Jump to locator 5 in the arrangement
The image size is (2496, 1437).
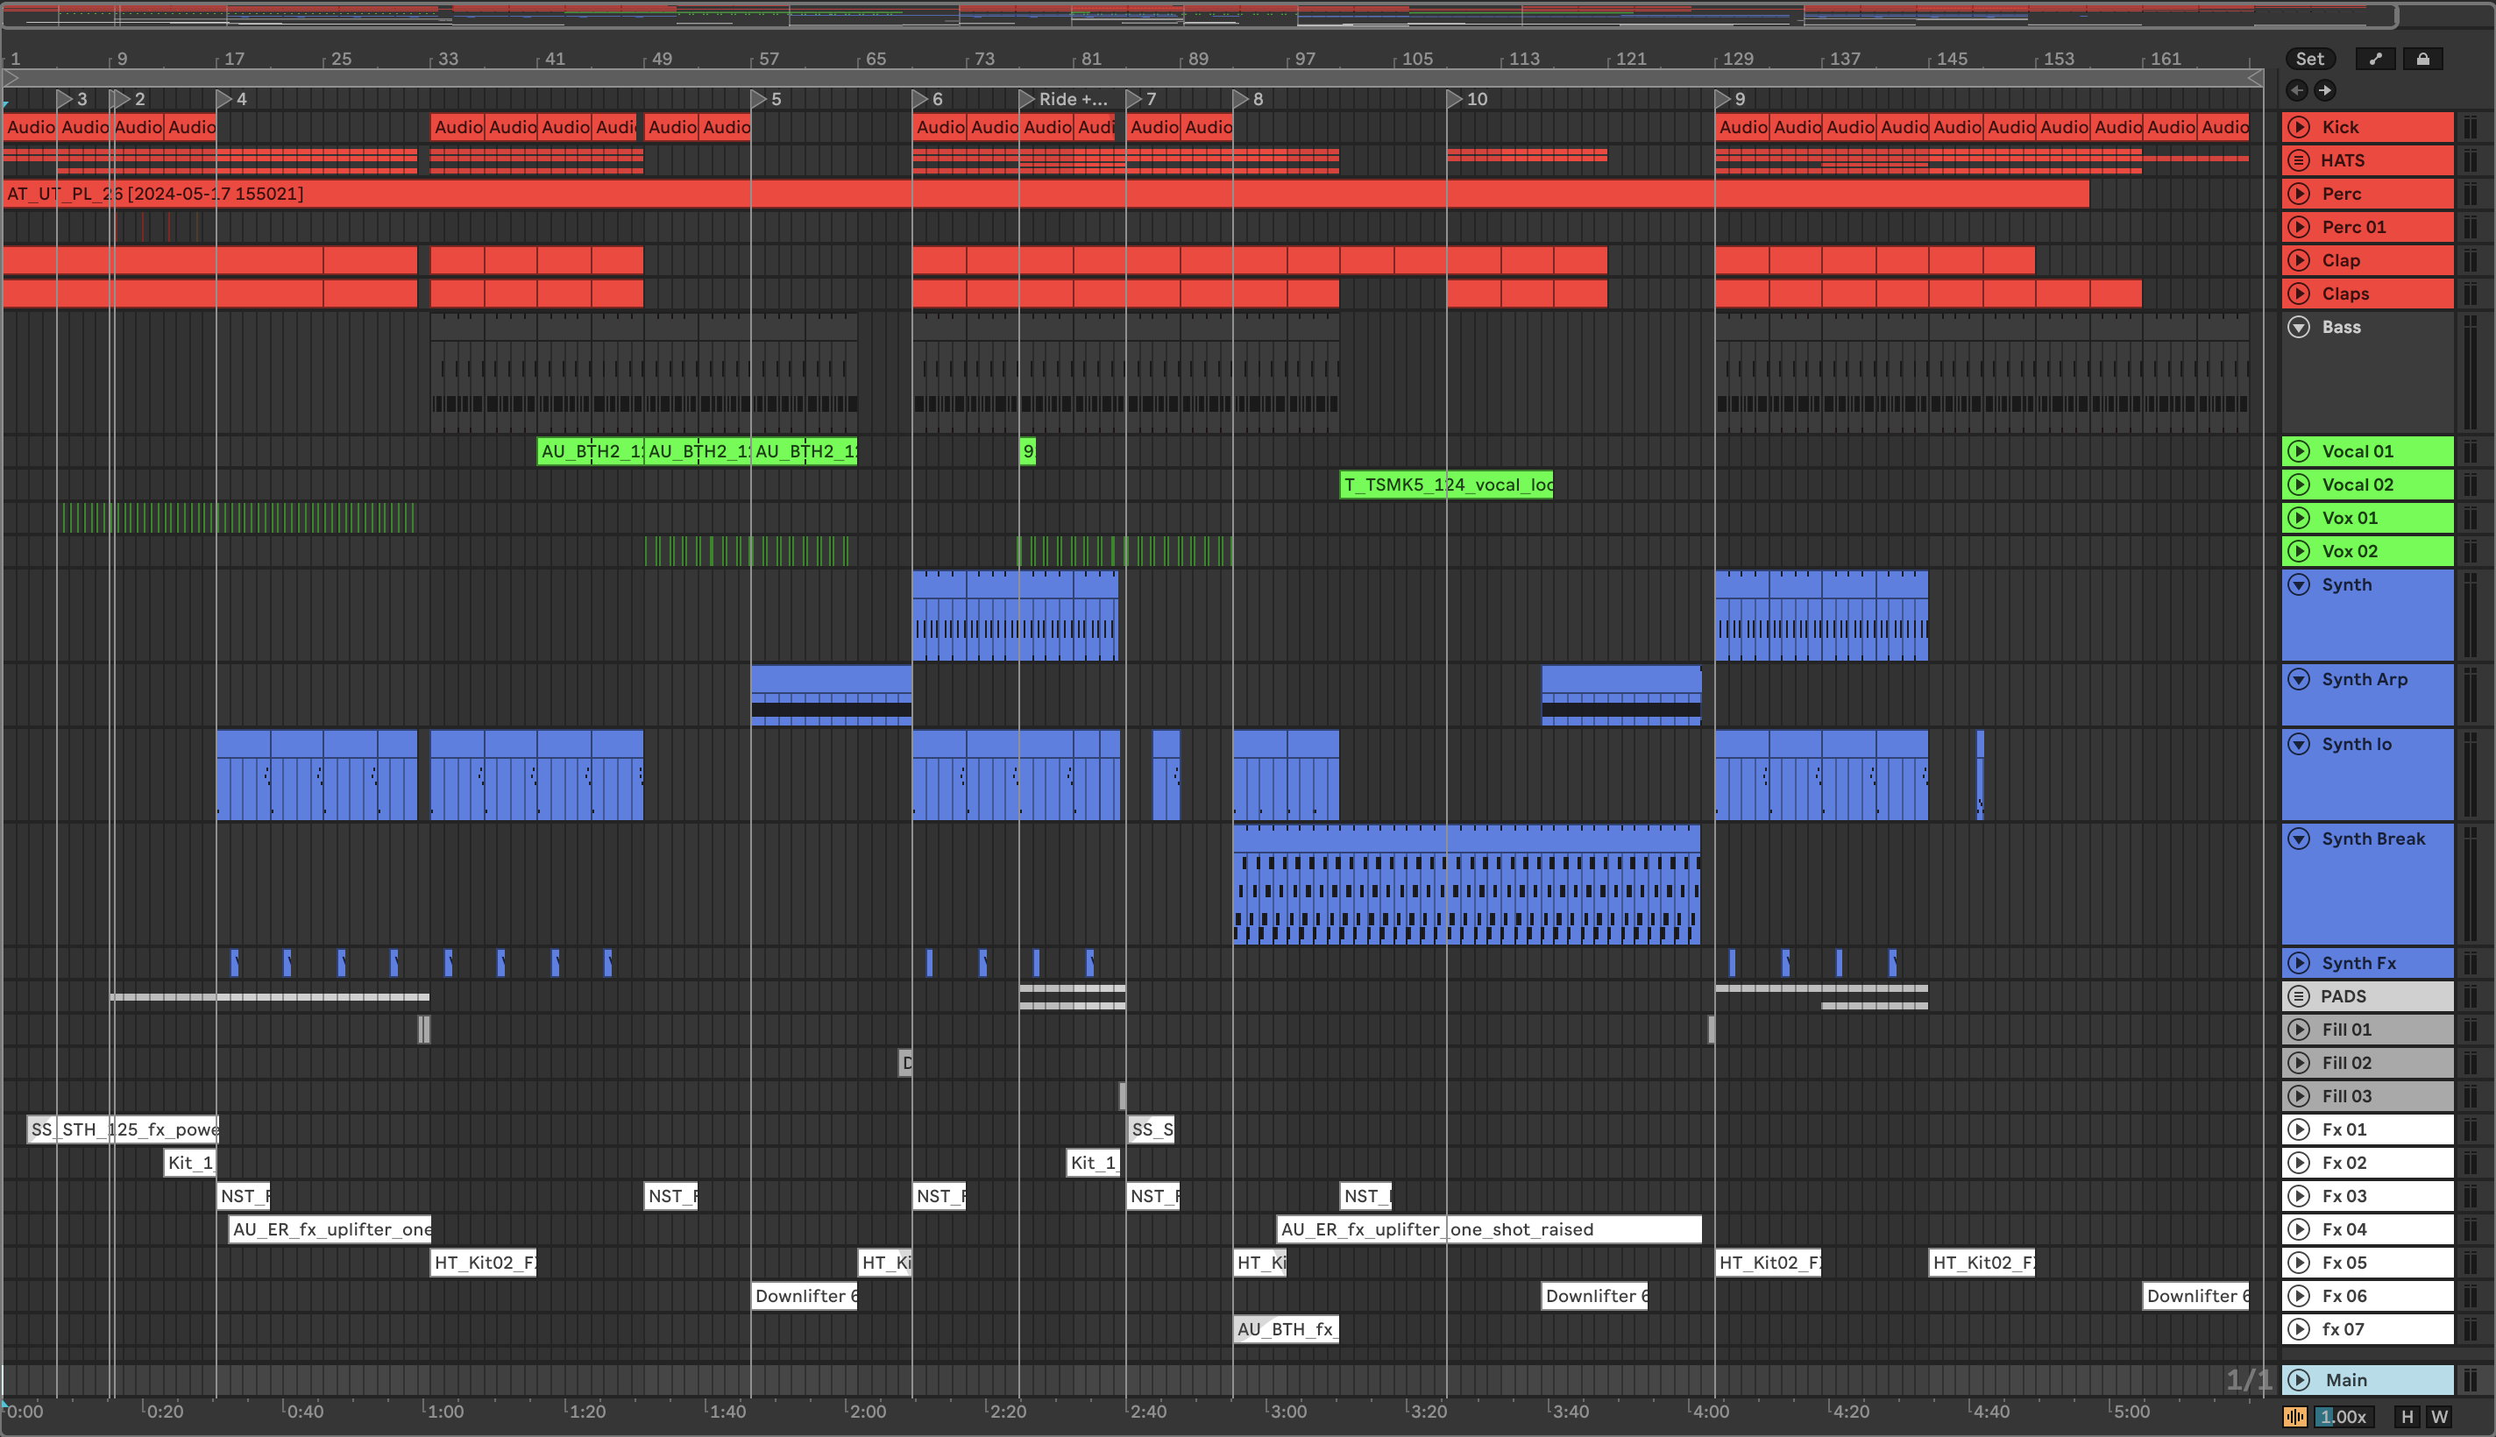point(767,100)
